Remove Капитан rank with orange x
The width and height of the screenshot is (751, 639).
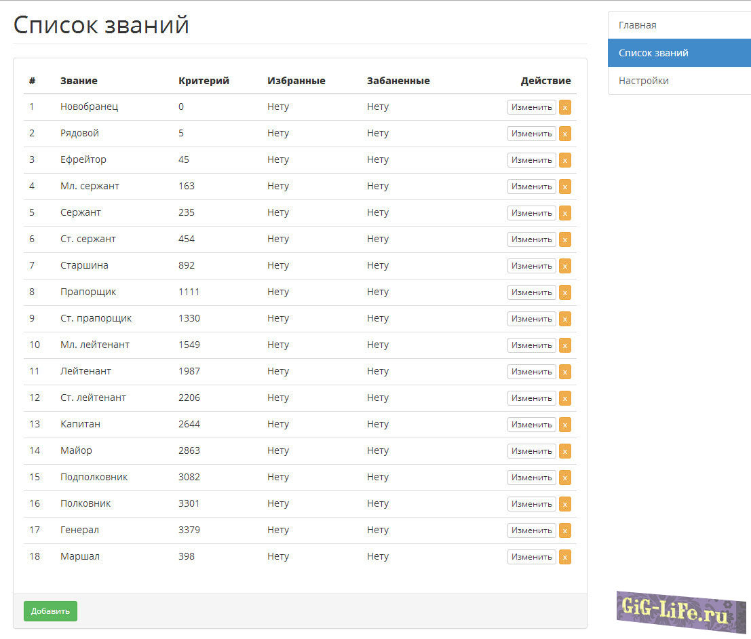point(564,425)
